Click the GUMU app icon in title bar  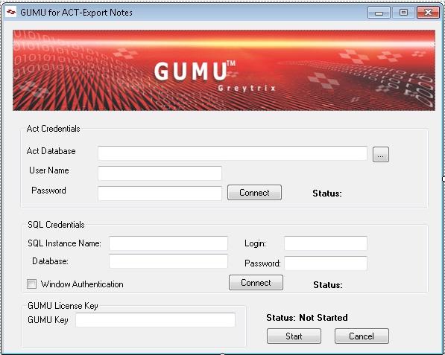tap(10, 12)
